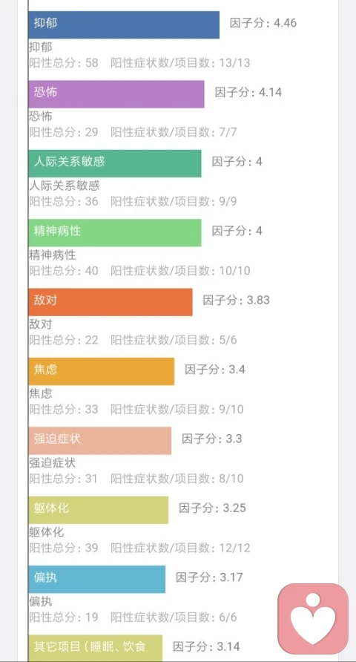
Task: Tap the 其它项目（睡眠、饮食 bar
Action: click(96, 648)
